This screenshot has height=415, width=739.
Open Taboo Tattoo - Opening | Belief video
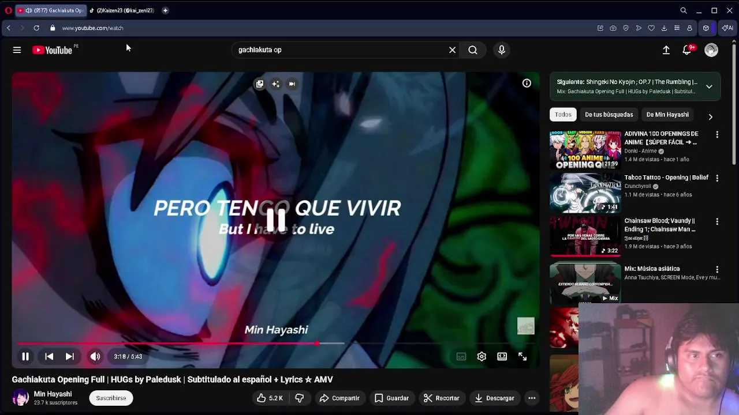666,178
